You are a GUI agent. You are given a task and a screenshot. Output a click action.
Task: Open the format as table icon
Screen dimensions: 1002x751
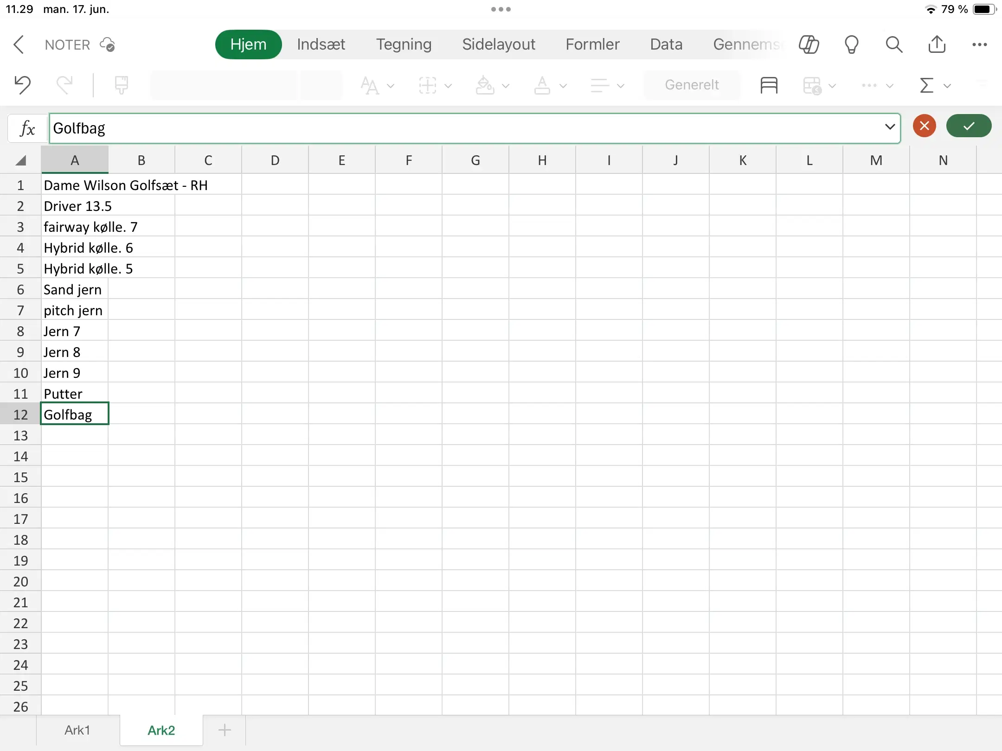812,85
